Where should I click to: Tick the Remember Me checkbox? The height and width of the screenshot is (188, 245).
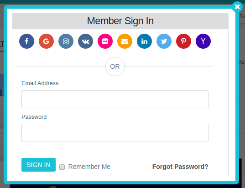[x=62, y=167]
